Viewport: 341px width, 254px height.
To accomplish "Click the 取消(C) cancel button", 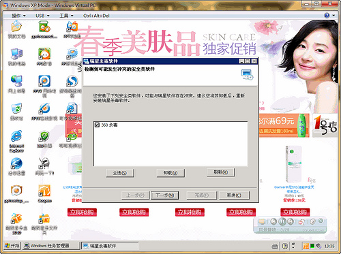I will (235, 195).
